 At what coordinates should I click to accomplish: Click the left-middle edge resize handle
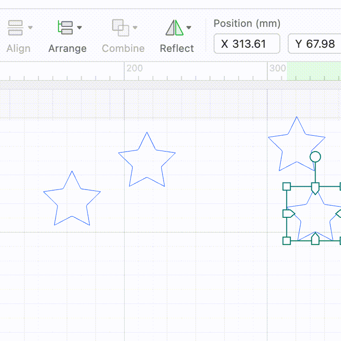click(289, 214)
